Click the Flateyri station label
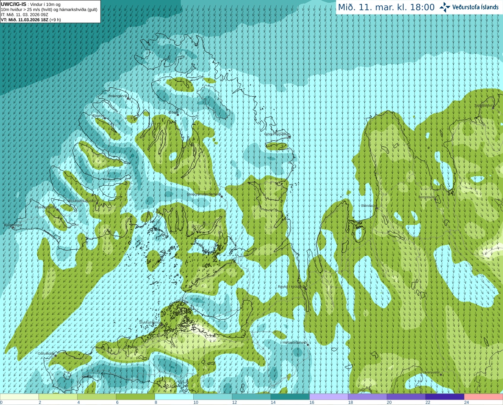Image resolution: width=503 pixels, height=405 pixels. pos(97,116)
